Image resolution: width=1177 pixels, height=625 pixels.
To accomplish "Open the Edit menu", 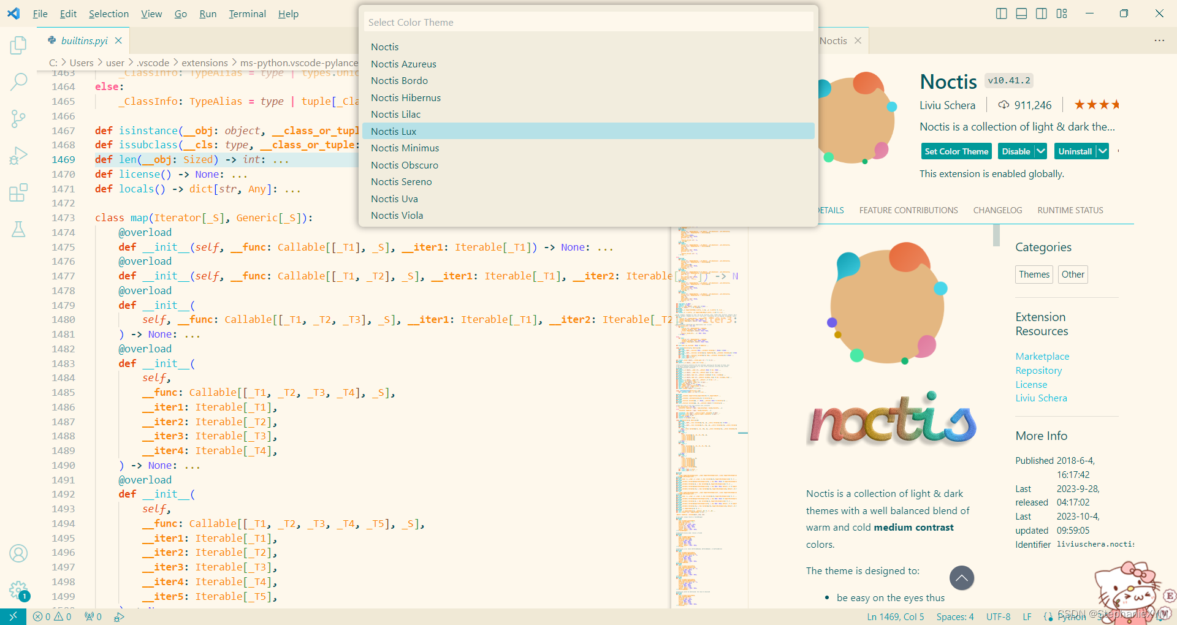I will tap(68, 13).
